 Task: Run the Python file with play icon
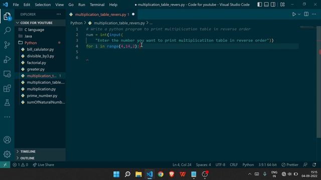pos(294,14)
